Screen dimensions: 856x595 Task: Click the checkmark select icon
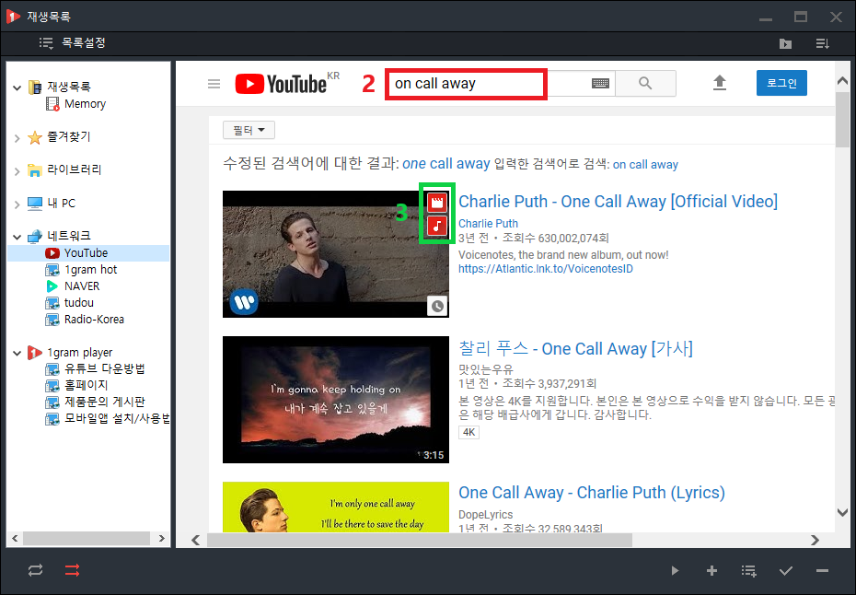coord(785,571)
